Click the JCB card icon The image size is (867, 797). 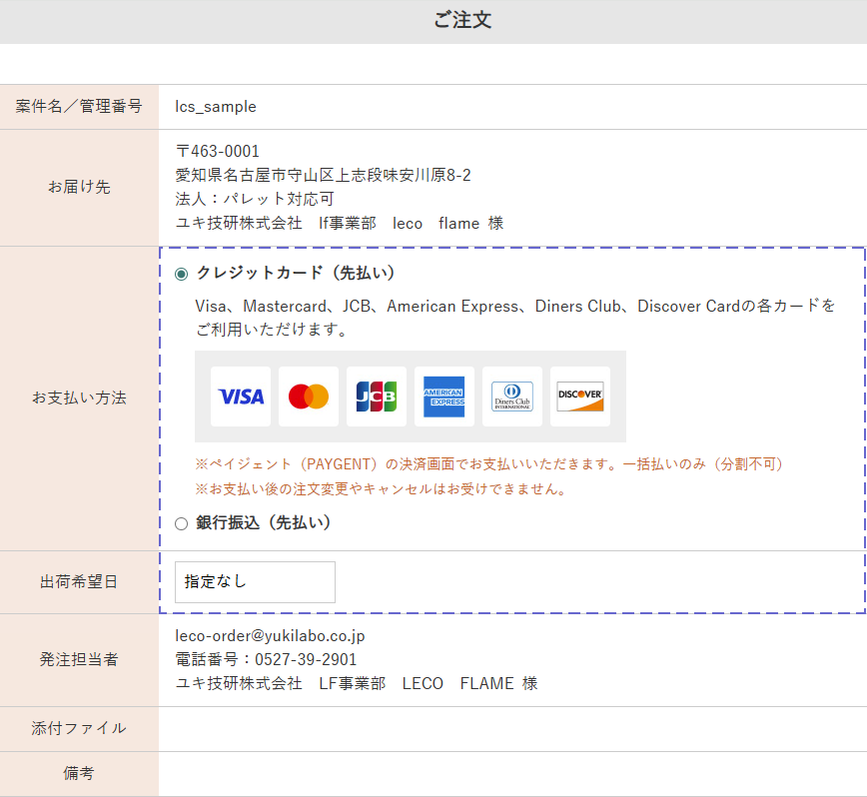(376, 396)
